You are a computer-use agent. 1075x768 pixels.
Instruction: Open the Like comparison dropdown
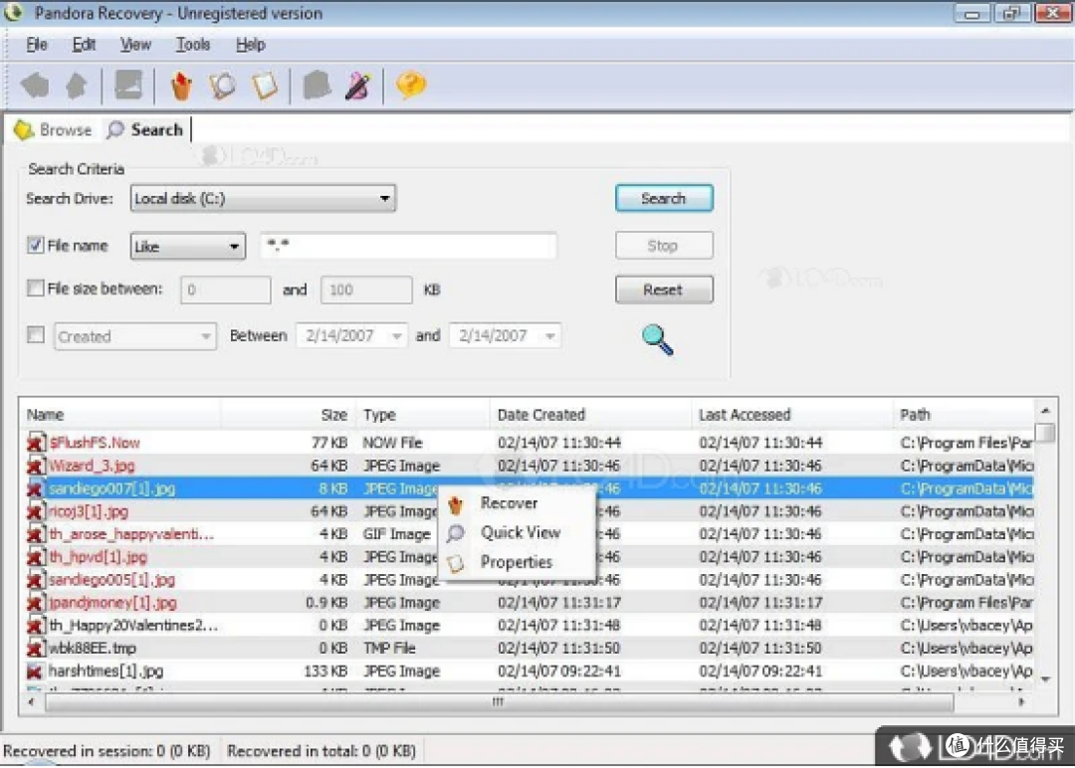coord(188,246)
